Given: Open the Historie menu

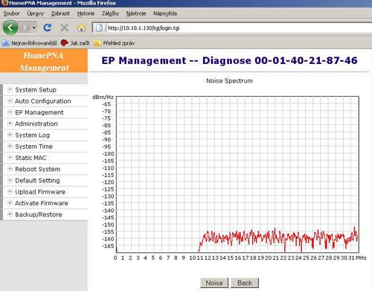Looking at the screenshot, I should click(x=86, y=13).
